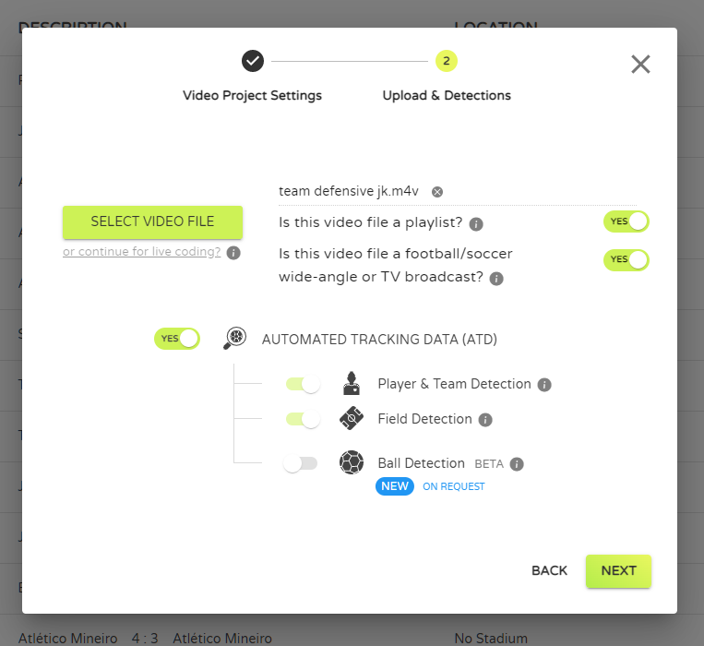Click the Ball Detection soccer ball icon
Screen dimensions: 704x646
[x=352, y=462]
